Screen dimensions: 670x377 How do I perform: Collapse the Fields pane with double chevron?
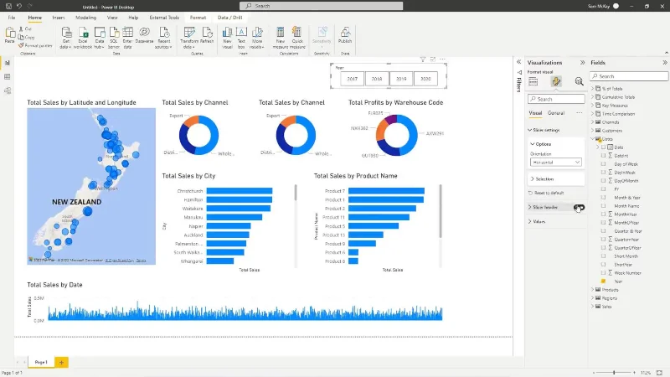[665, 62]
